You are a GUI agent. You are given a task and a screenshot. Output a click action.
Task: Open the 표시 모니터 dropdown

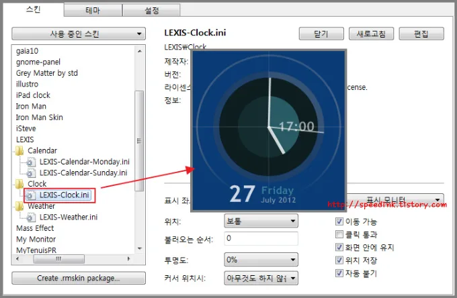[x=395, y=200]
